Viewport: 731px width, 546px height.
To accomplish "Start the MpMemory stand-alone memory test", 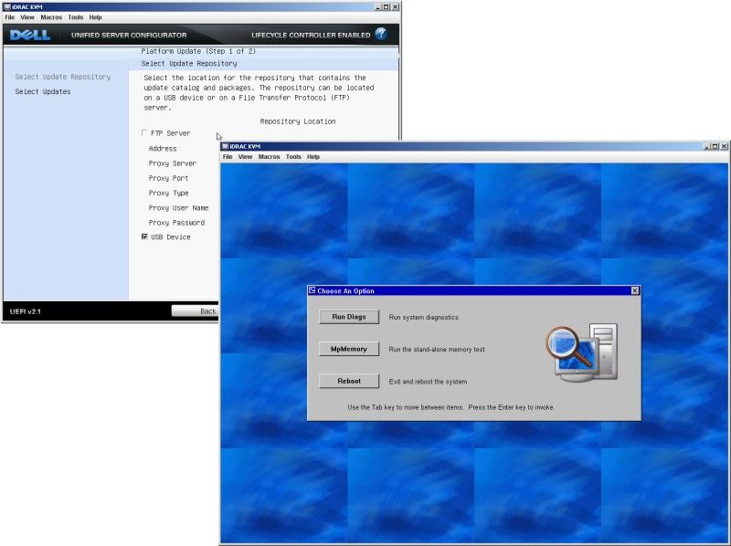I will point(349,349).
